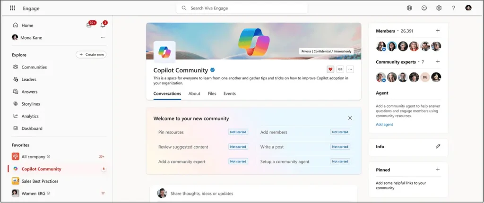Dismiss the Welcome to your new community card
Screen dimensions: 484x203
pyautogui.click(x=350, y=118)
